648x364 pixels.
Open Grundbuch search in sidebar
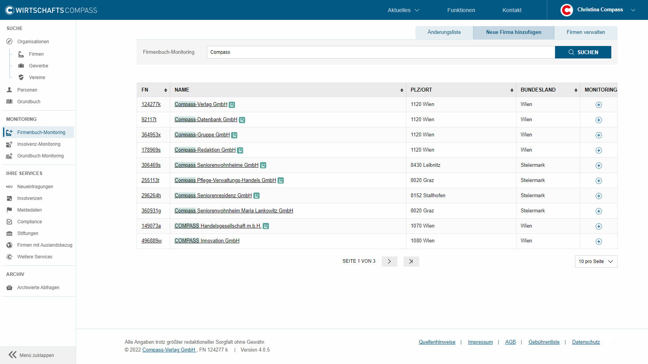pyautogui.click(x=28, y=102)
